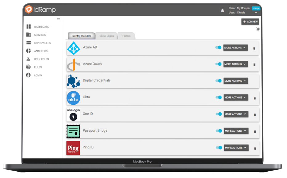
Task: Click the Azure AD logo
Action: (74, 48)
